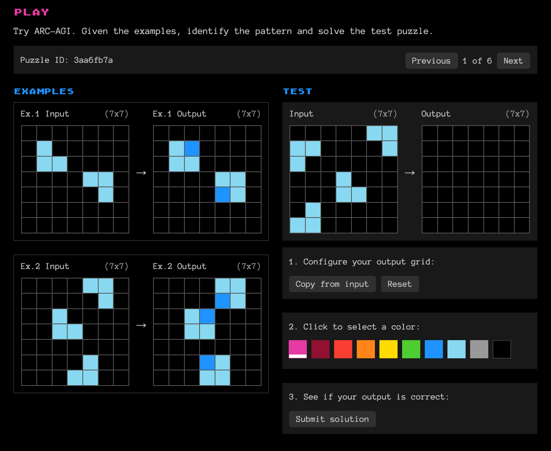The height and width of the screenshot is (451, 551).
Task: Select the yellow color swatch
Action: [388, 349]
